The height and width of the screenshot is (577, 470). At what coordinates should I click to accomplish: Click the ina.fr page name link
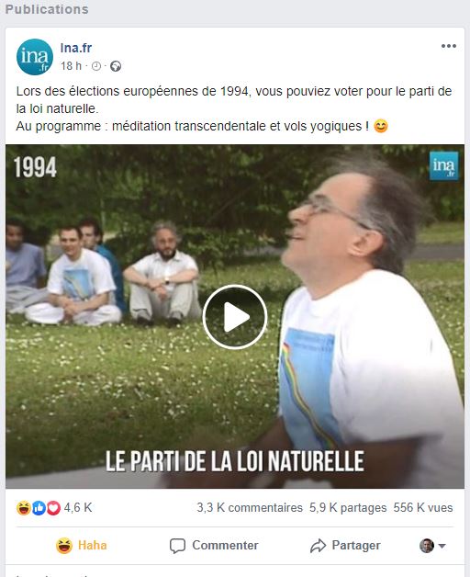[x=76, y=48]
